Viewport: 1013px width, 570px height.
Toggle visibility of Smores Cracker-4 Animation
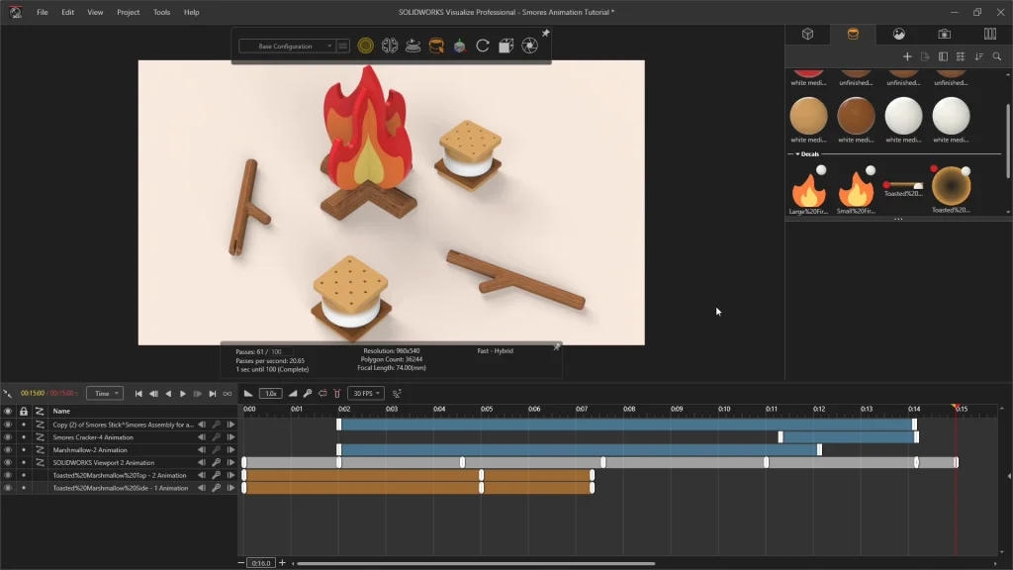click(8, 437)
